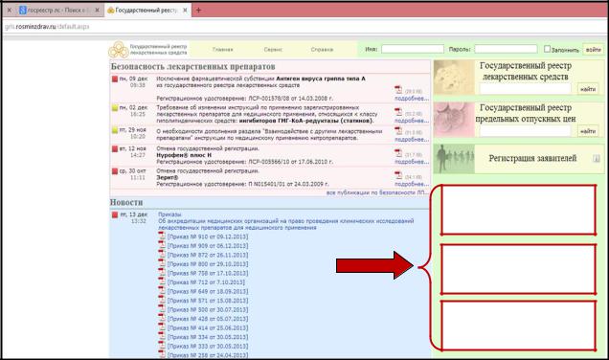Open PDF icon for Приказ № 758
This screenshot has width=609, height=360.
click(162, 273)
